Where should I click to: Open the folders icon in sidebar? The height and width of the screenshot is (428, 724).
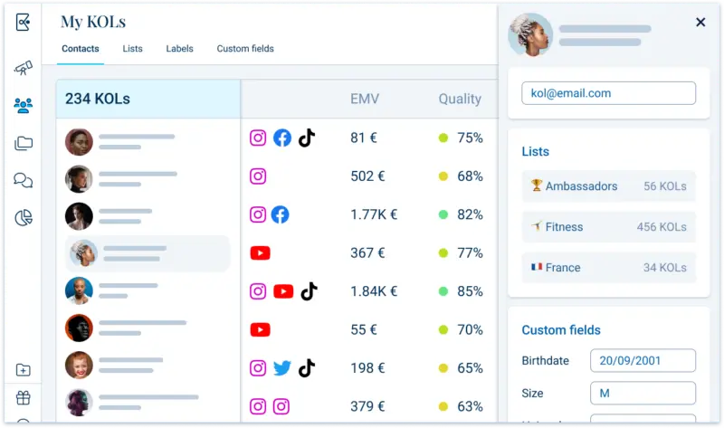[24, 143]
